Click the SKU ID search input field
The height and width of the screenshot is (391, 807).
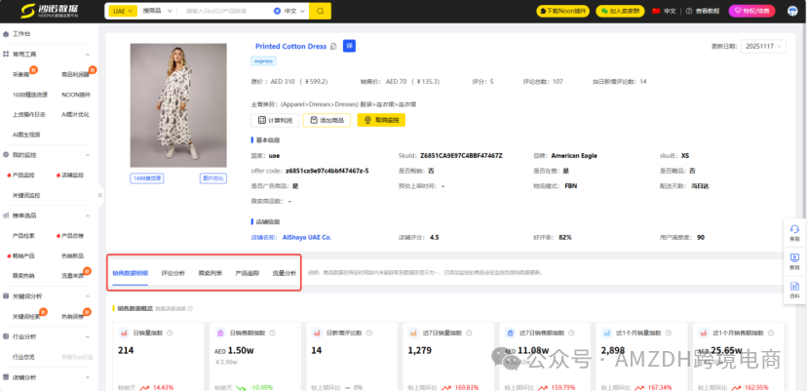(234, 11)
